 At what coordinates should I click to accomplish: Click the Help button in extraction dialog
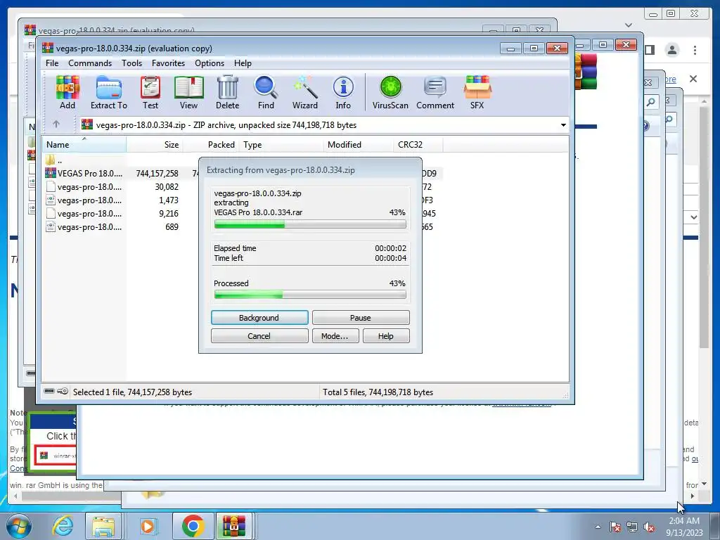(x=386, y=336)
